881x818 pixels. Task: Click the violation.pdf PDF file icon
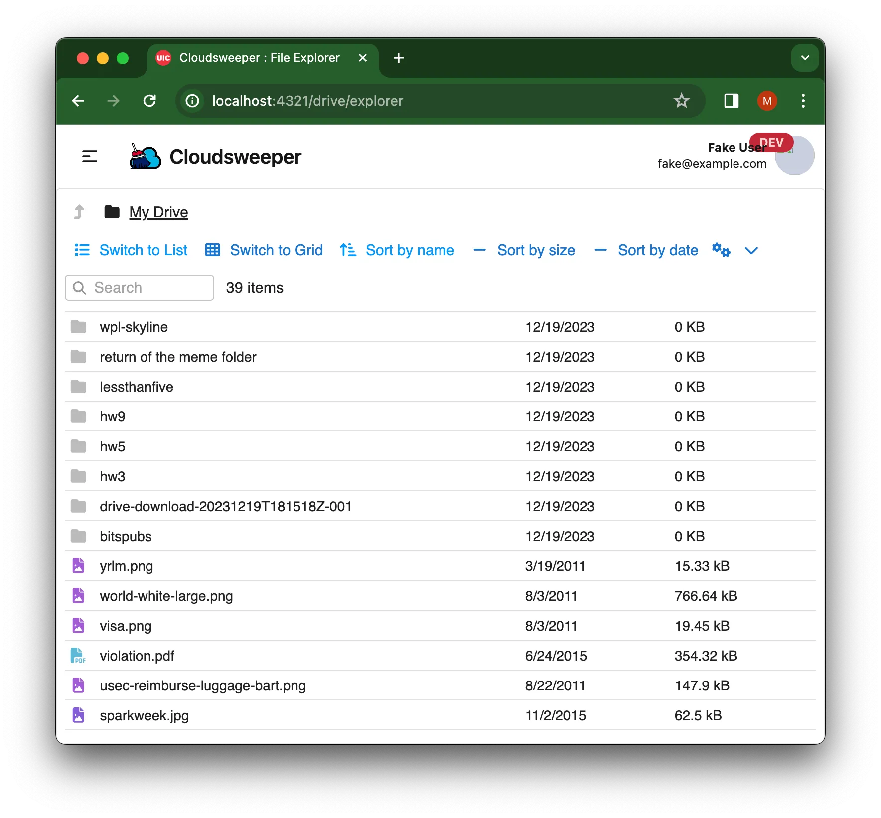point(78,656)
